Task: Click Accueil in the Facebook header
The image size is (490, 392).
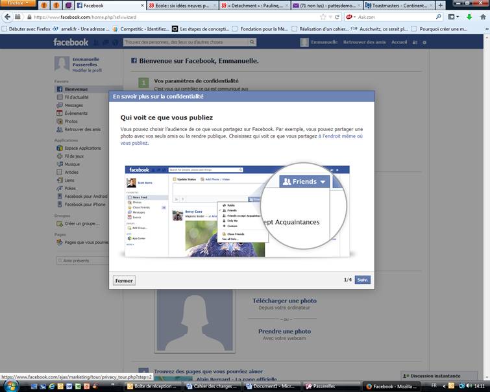Action: click(x=399, y=42)
